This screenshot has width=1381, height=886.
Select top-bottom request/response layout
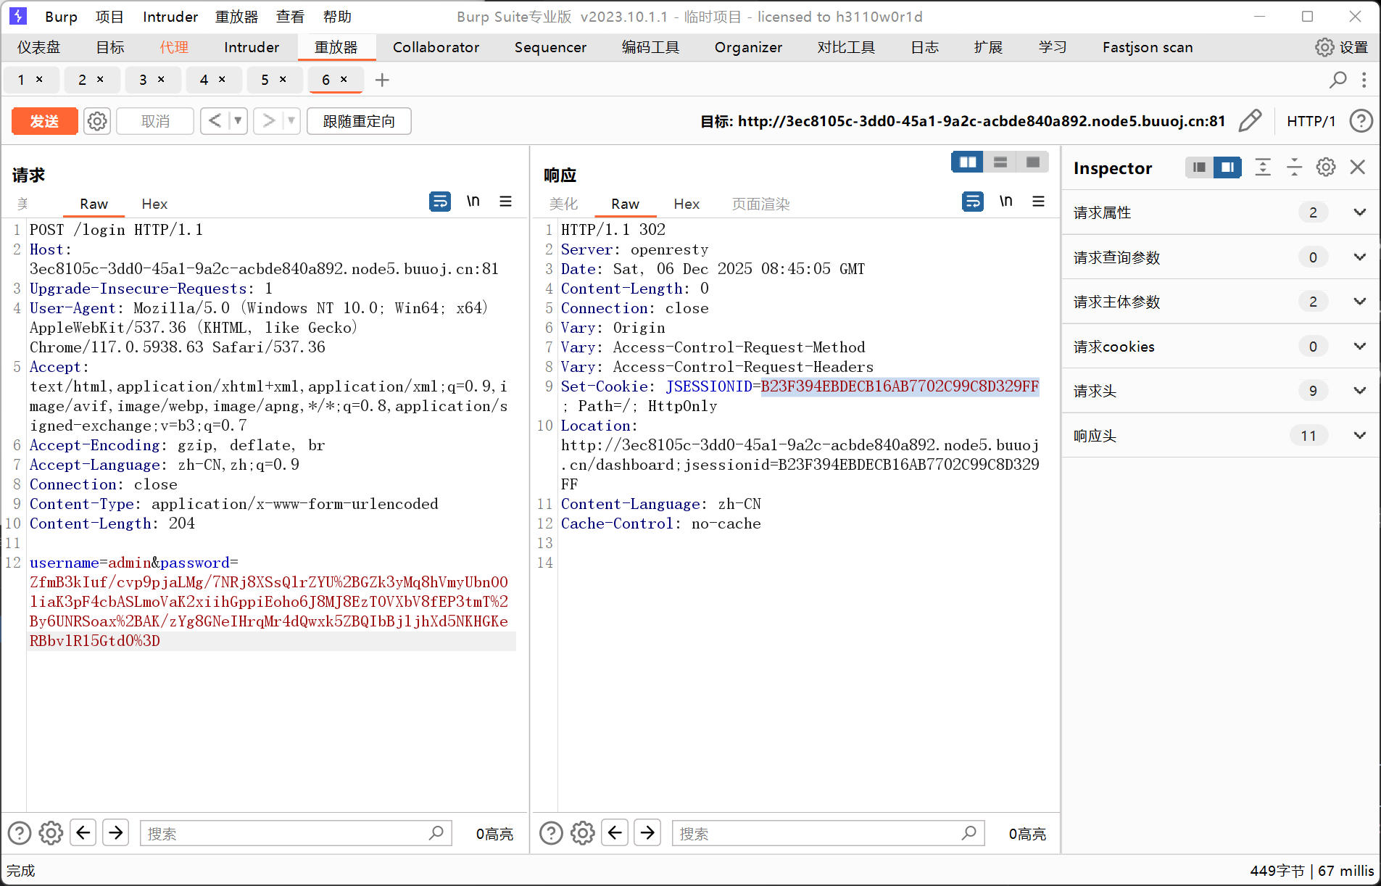pos(1000,162)
